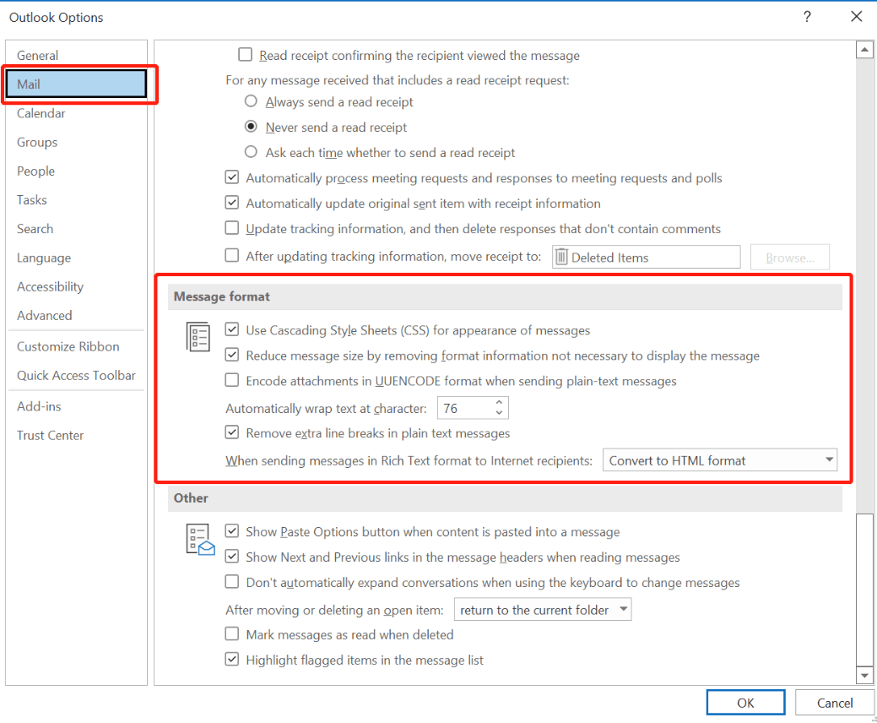Toggle Remove extra line breaks checkbox
Screen dimensions: 877x723
231,432
